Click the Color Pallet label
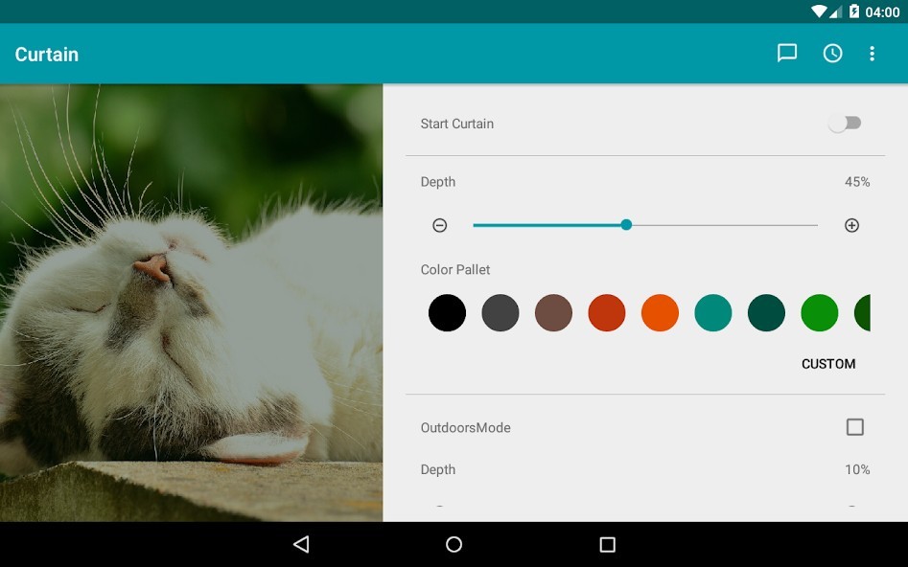Image resolution: width=908 pixels, height=567 pixels. click(455, 270)
